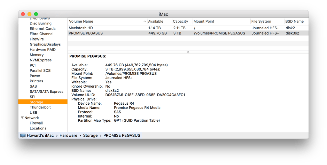327x165 pixels.
Task: Click Howard's iMac in the path bar
Action: click(x=40, y=135)
